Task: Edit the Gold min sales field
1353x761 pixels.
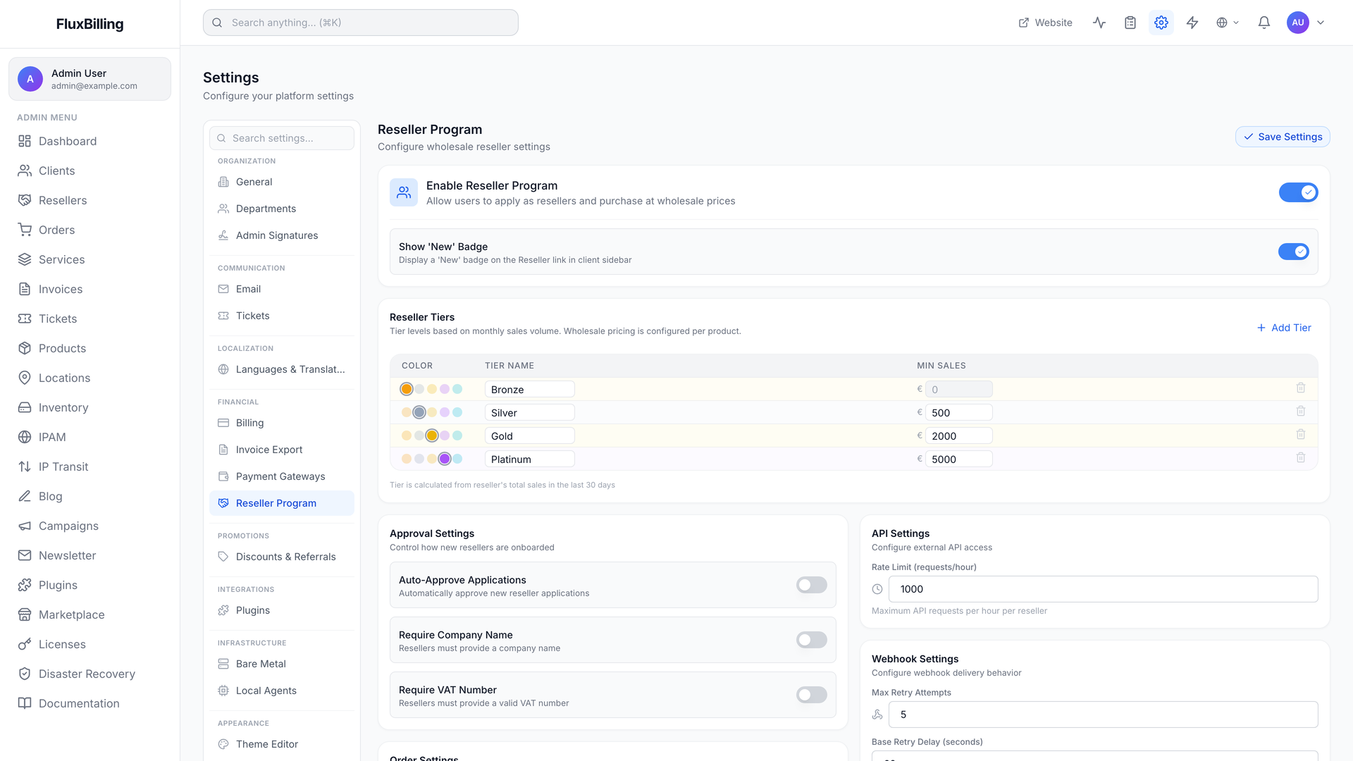Action: [959, 435]
